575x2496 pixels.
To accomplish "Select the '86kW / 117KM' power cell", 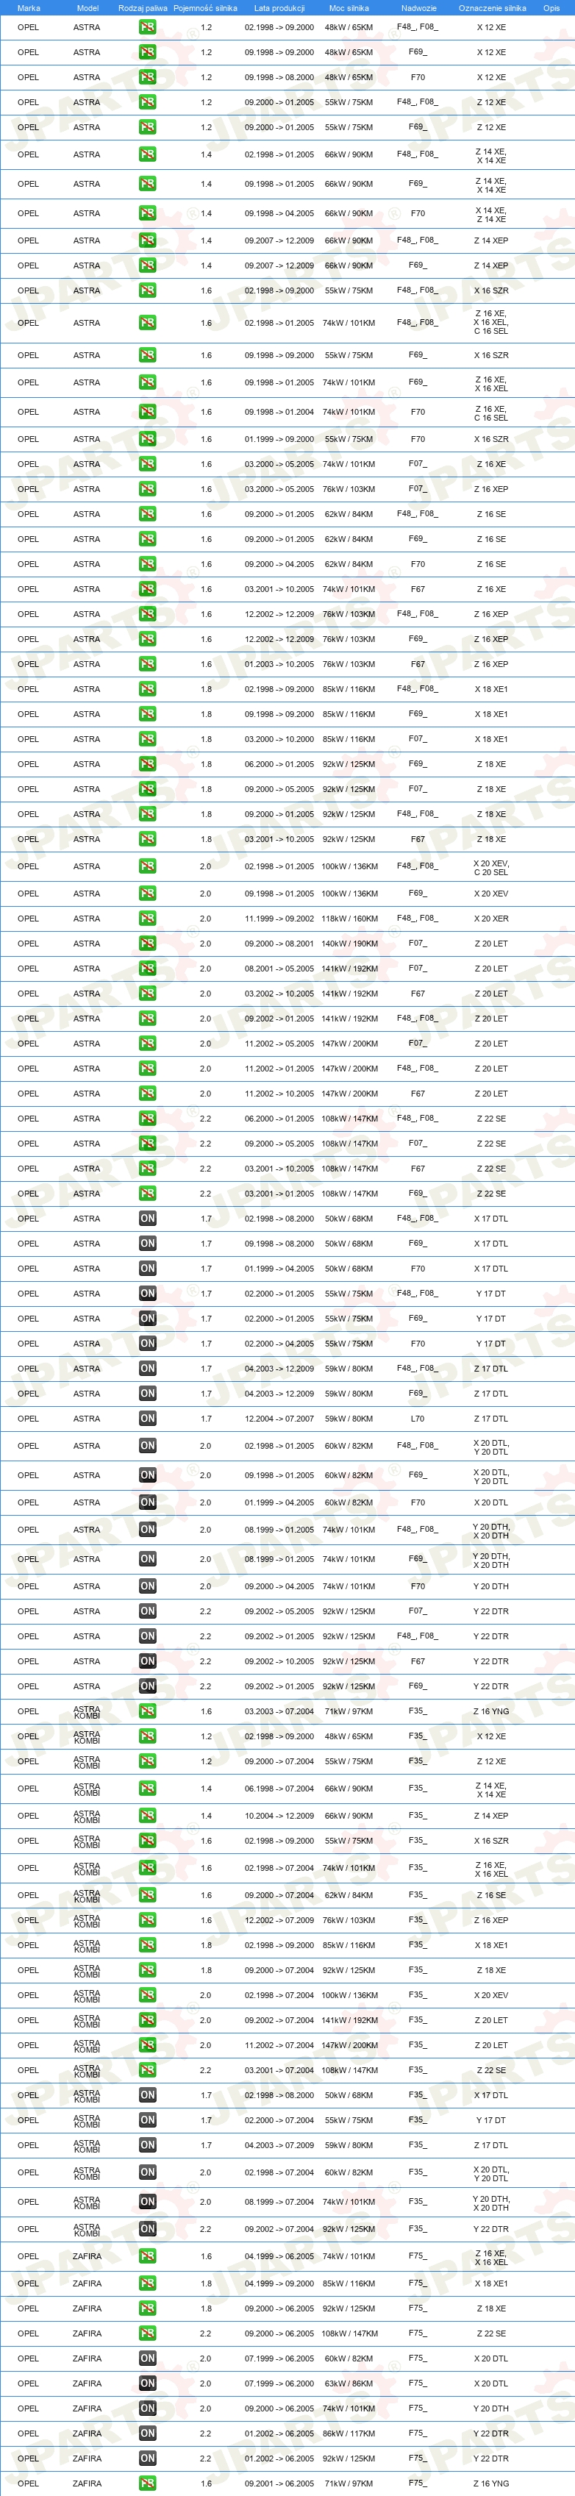I will pyautogui.click(x=349, y=2433).
